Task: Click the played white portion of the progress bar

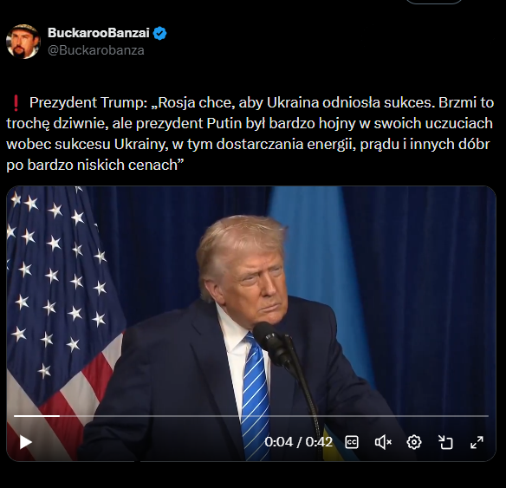Action: [x=36, y=416]
